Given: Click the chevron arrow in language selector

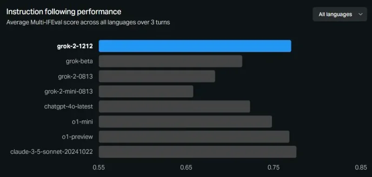Looking at the screenshot, I should click(x=360, y=14).
